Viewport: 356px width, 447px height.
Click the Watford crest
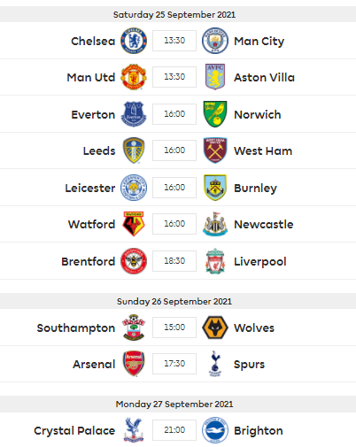click(134, 224)
